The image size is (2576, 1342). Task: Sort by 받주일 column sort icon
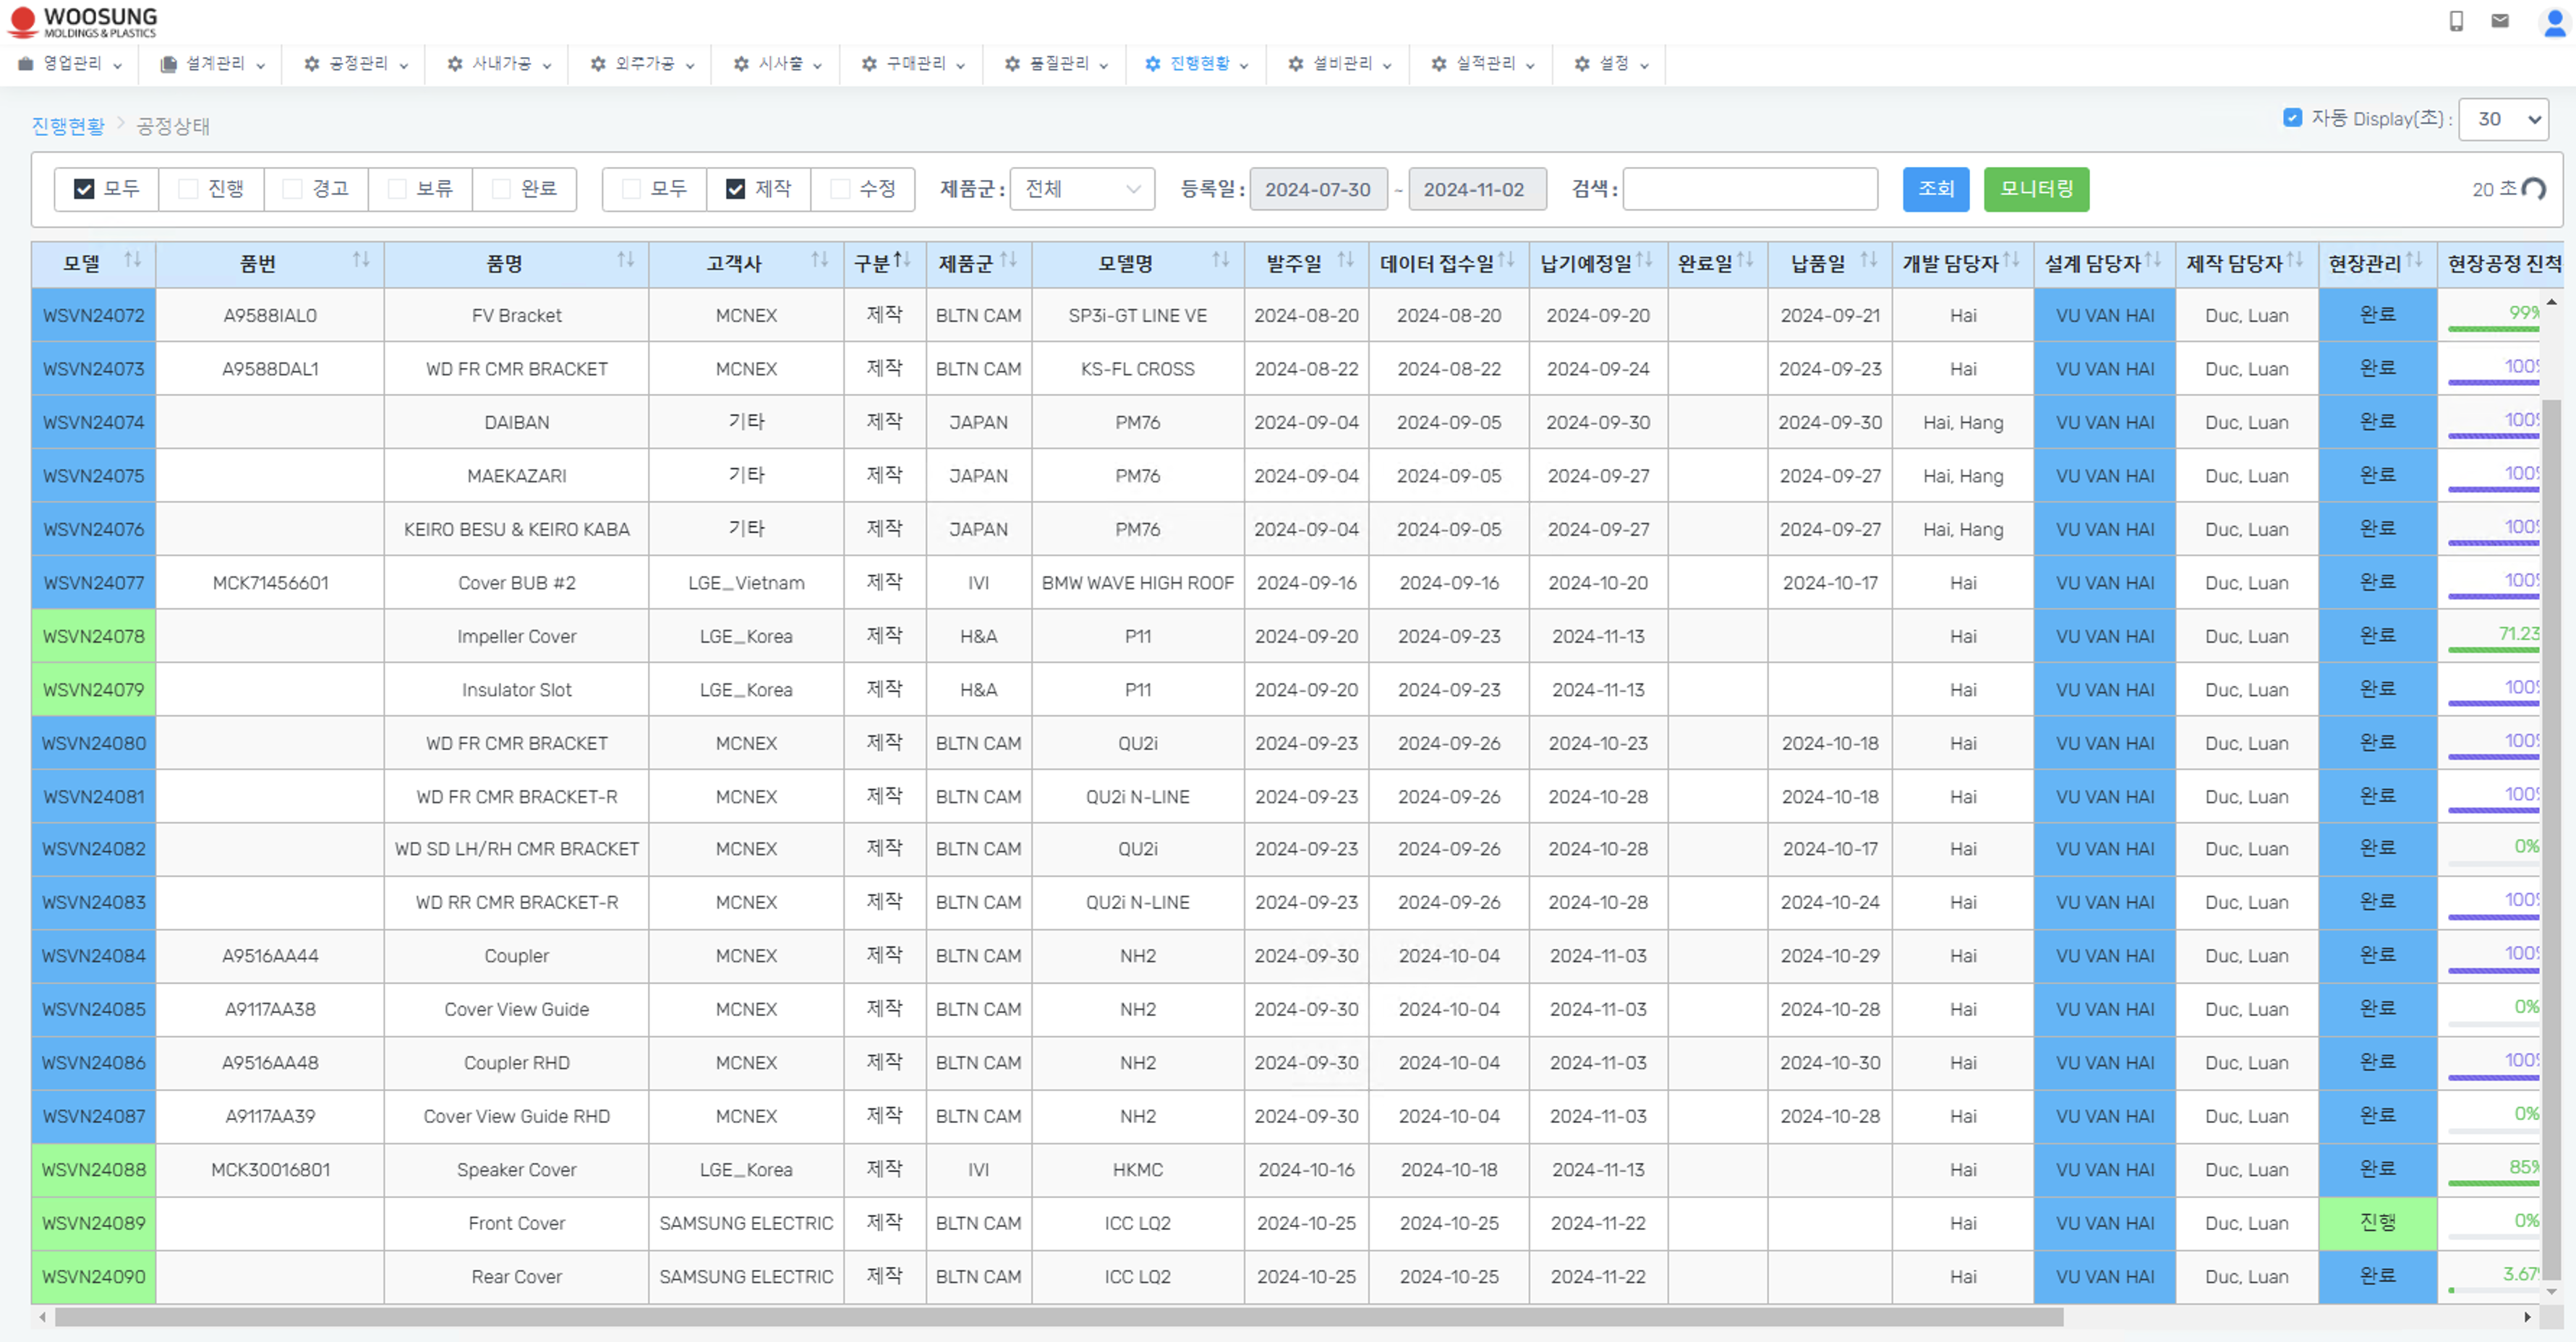pos(1345,261)
